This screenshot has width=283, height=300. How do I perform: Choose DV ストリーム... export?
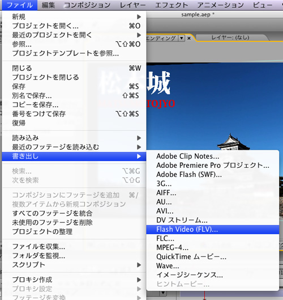[x=213, y=220]
